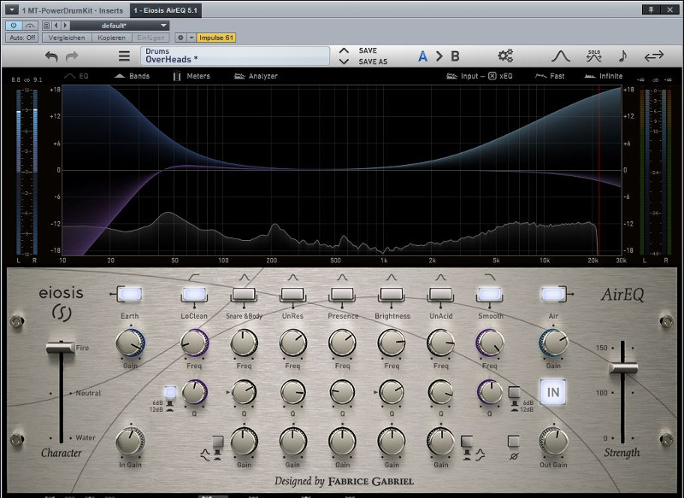This screenshot has width=684, height=498.
Task: Click the automation curve icon next to power
Action: click(30, 26)
